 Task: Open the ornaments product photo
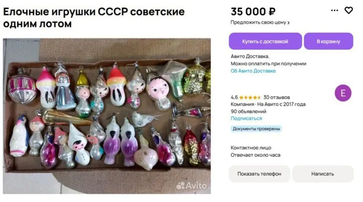tap(107, 116)
